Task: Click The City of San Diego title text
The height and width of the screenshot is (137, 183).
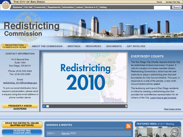Action: [29, 2]
